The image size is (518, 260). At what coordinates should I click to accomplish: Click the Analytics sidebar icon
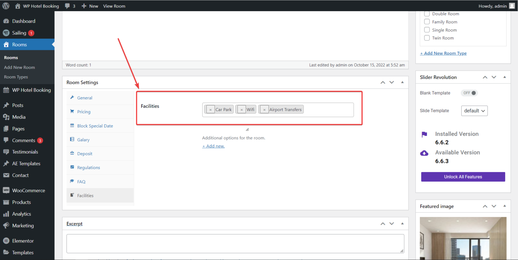tap(6, 214)
